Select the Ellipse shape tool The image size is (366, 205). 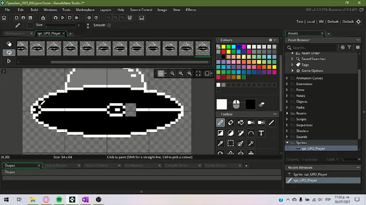click(x=231, y=133)
